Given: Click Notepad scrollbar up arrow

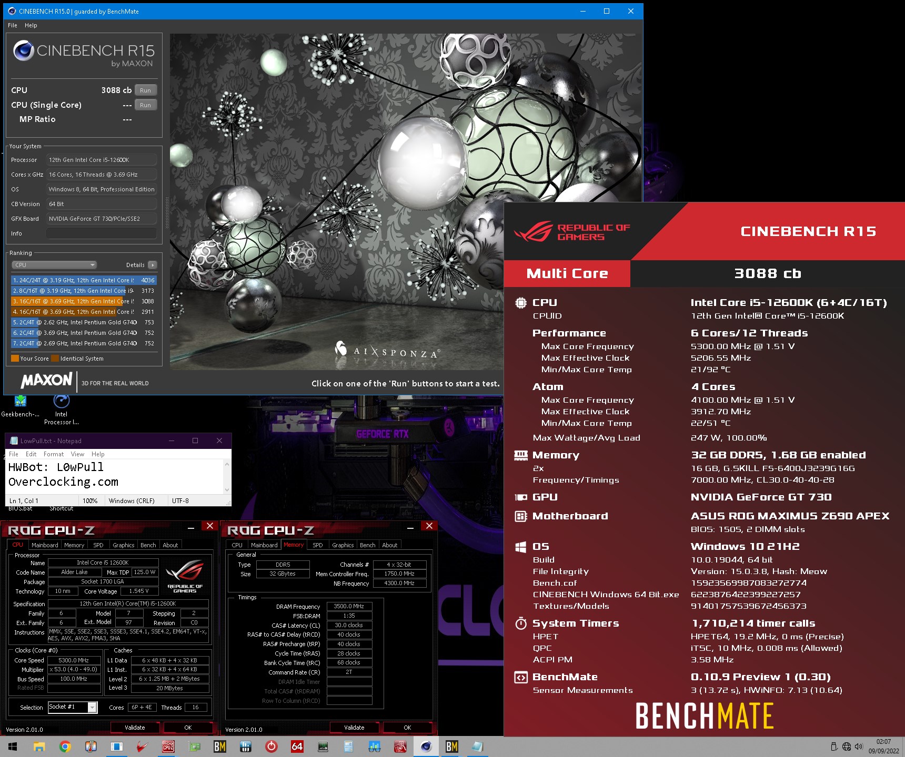Looking at the screenshot, I should (227, 464).
